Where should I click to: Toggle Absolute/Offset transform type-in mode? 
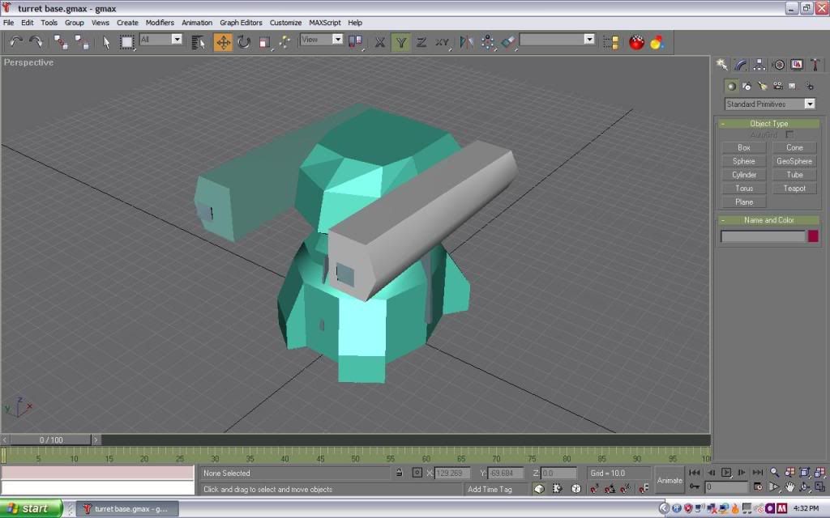(x=417, y=473)
